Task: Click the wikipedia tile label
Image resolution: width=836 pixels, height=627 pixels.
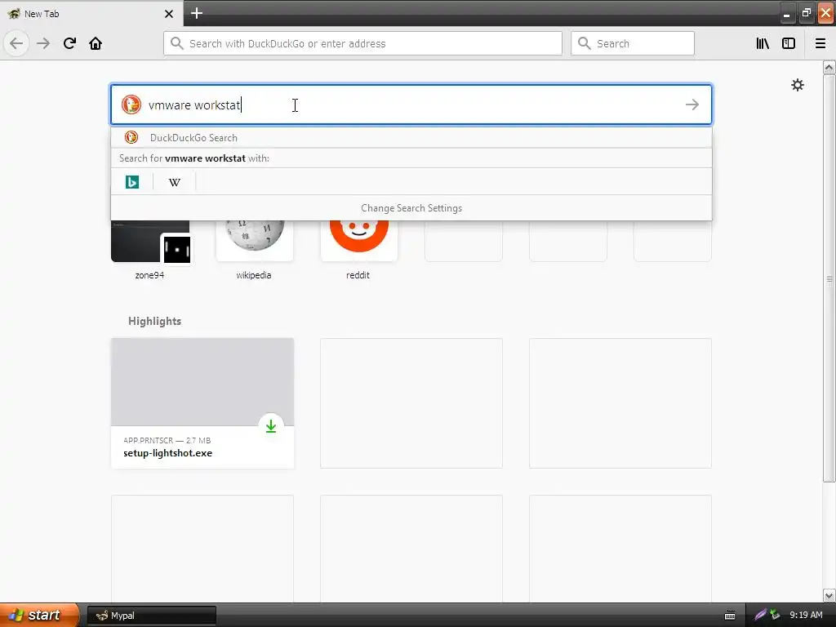Action: point(254,275)
